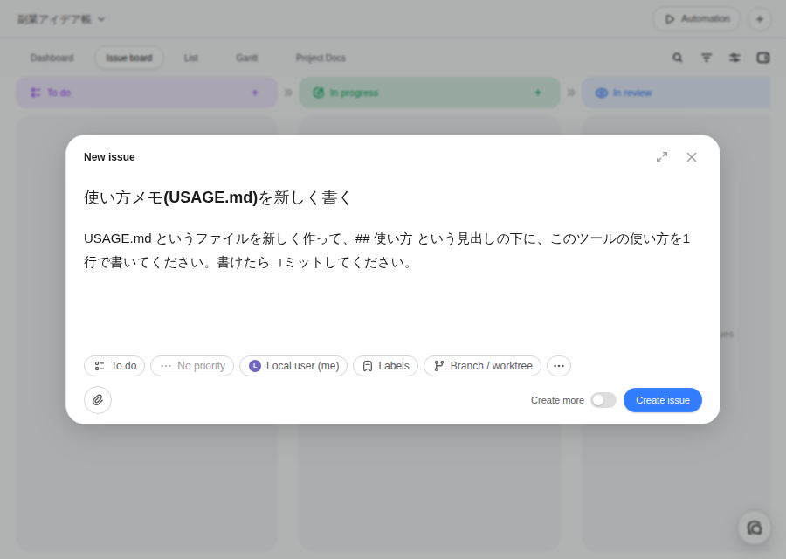Open the filter icon in toolbar
786x559 pixels.
[x=706, y=58]
